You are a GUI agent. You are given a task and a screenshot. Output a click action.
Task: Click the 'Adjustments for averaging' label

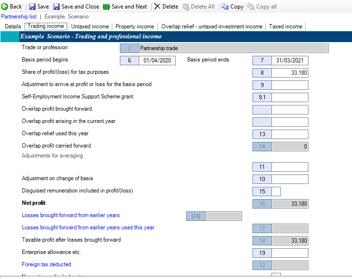coord(52,156)
